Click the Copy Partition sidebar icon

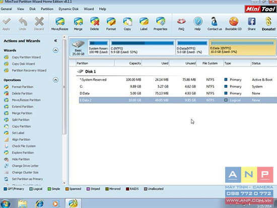point(6,126)
